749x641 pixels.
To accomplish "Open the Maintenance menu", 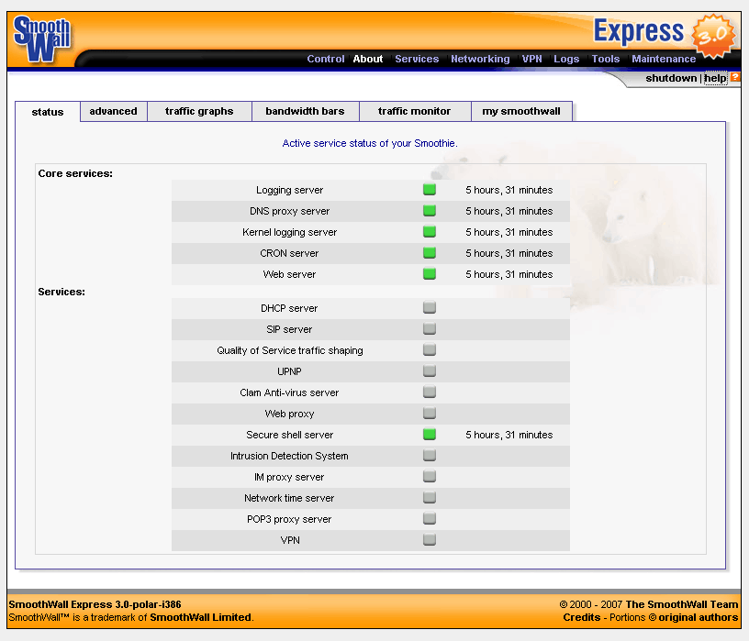I will coord(664,59).
